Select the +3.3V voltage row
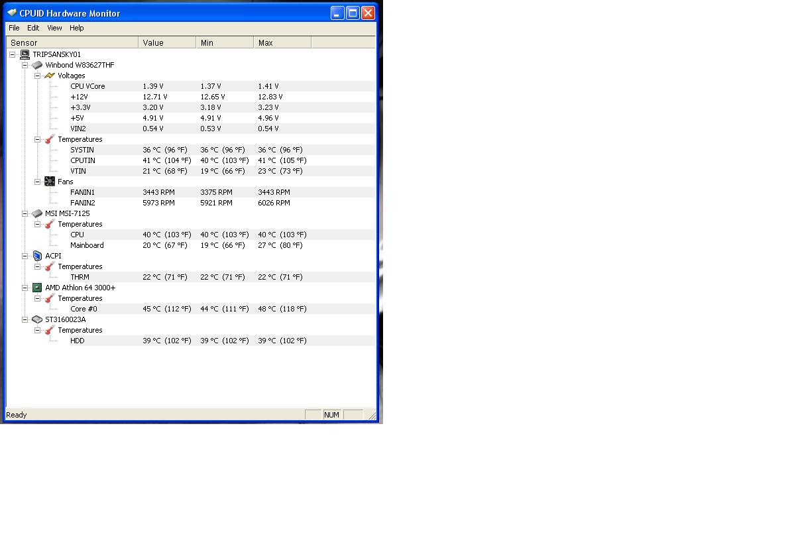 (x=222, y=107)
